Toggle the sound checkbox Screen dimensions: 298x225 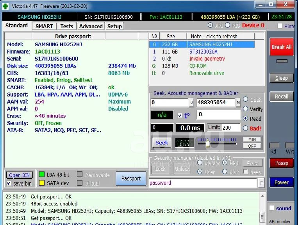click(x=271, y=208)
